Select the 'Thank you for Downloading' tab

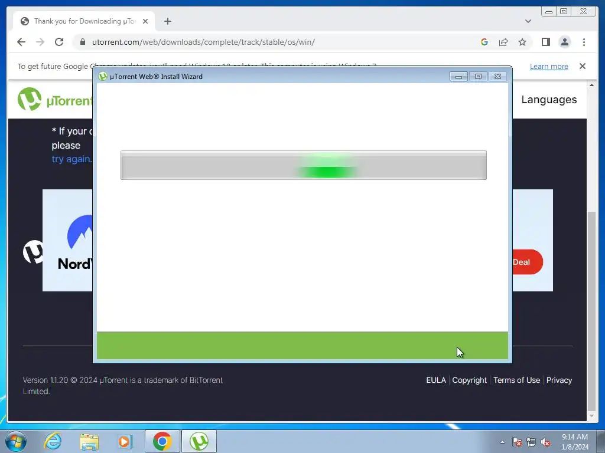[84, 21]
